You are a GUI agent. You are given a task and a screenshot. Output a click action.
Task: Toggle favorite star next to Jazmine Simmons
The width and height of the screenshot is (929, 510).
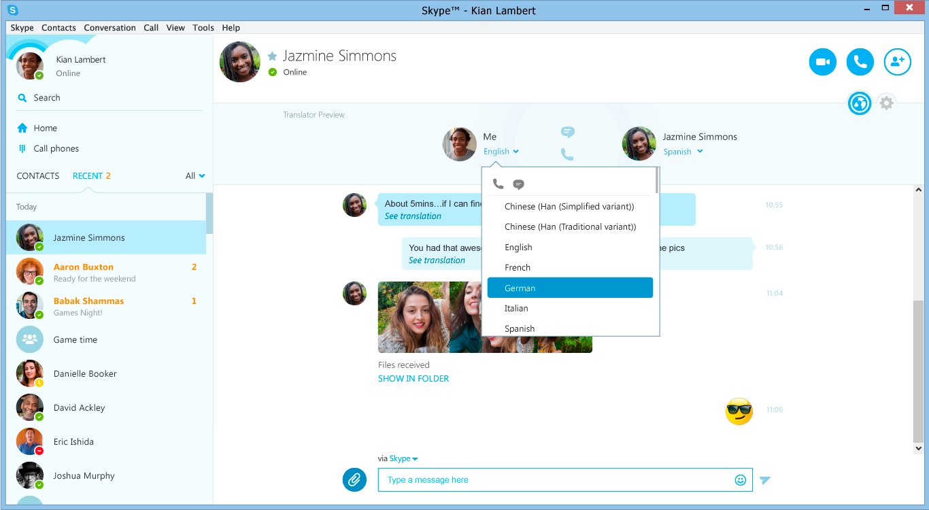coord(272,56)
